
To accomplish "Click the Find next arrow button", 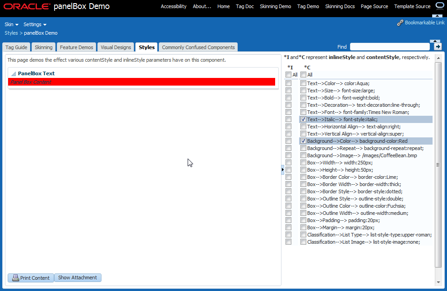I will click(x=438, y=47).
